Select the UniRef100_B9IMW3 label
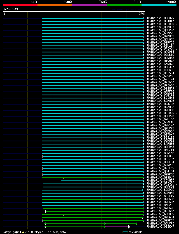This screenshot has width=179, height=234. pos(161,98)
